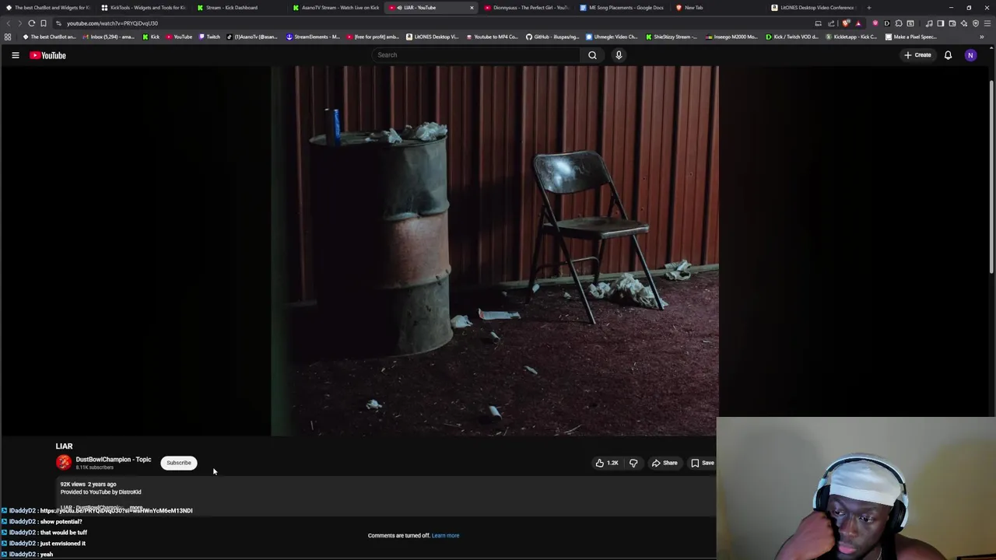Click the Create button
The image size is (996, 560).
coord(917,55)
